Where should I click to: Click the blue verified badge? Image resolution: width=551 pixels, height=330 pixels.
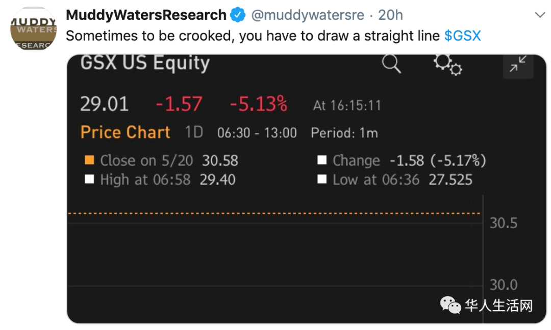point(238,15)
